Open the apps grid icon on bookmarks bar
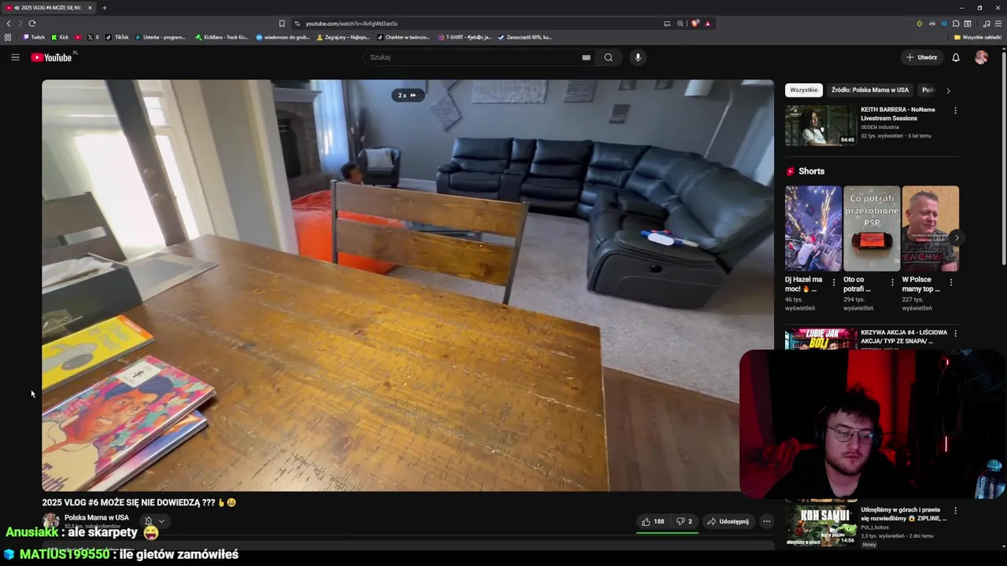The height and width of the screenshot is (566, 1007). coord(8,37)
